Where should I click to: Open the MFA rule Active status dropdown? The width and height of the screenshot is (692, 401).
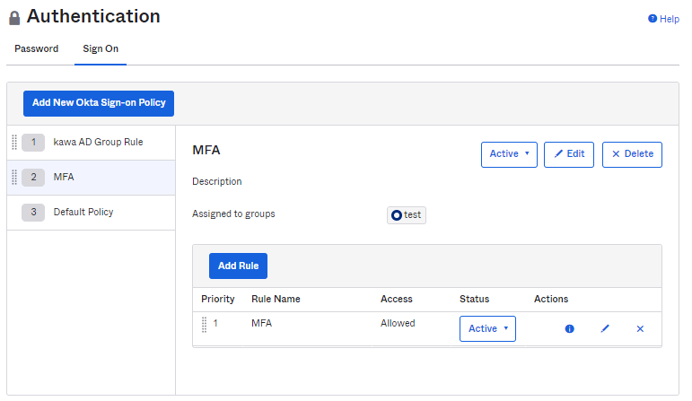[x=487, y=329]
